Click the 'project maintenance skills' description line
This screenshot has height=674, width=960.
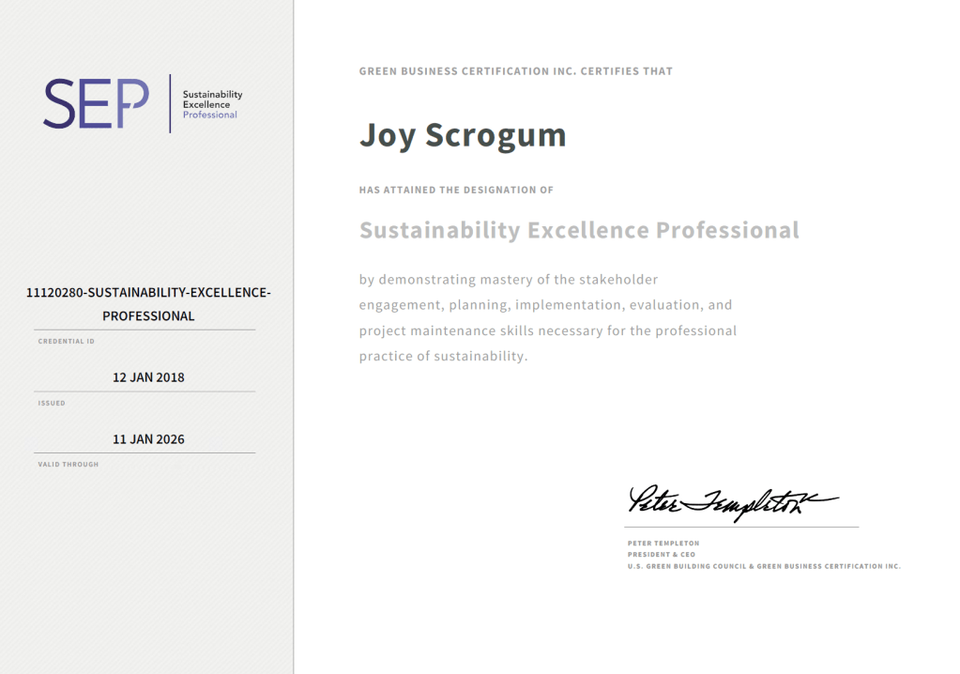547,331
